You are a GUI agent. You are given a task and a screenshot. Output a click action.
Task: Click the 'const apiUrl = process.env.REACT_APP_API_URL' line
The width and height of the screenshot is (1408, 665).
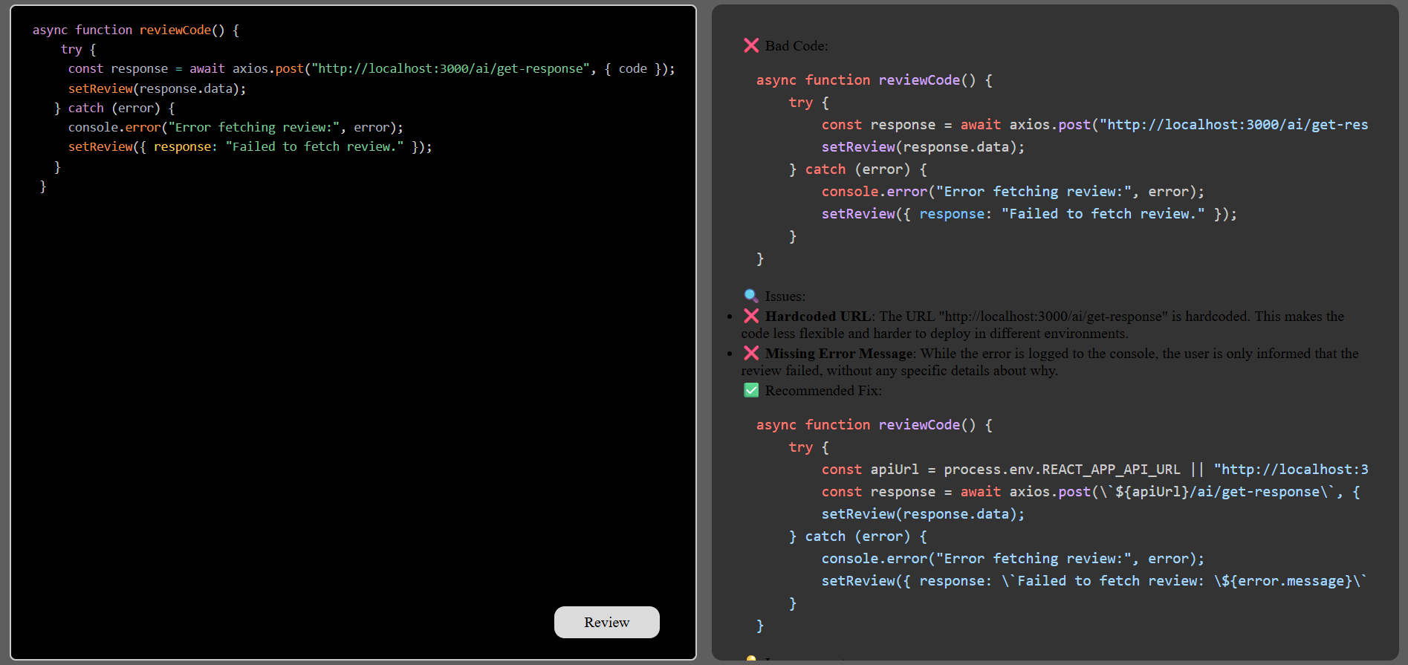click(x=1094, y=470)
